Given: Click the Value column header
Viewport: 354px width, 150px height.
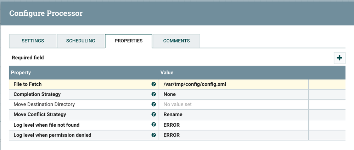Looking at the screenshot, I should click(x=167, y=72).
